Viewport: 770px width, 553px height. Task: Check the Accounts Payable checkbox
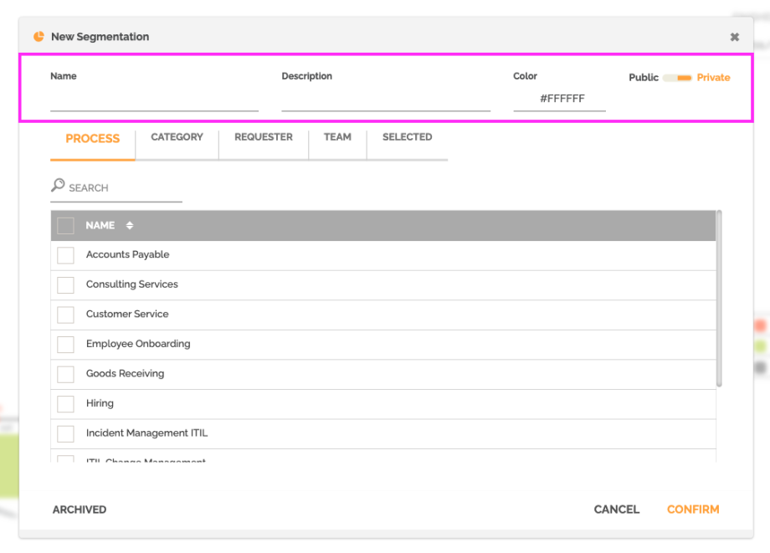coord(65,255)
